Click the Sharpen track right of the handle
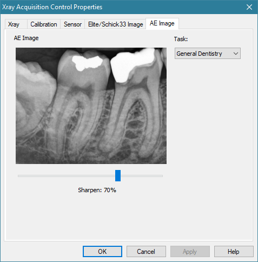This screenshot has width=258, height=262. 142,176
